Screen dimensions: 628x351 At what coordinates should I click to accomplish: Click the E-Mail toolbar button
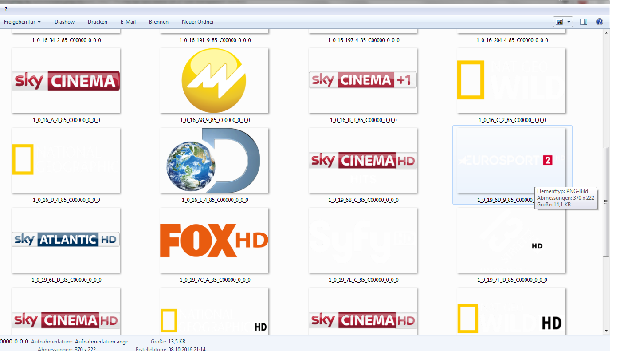pyautogui.click(x=128, y=22)
